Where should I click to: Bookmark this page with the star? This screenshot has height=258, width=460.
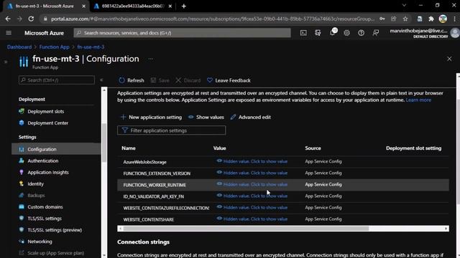pos(405,19)
